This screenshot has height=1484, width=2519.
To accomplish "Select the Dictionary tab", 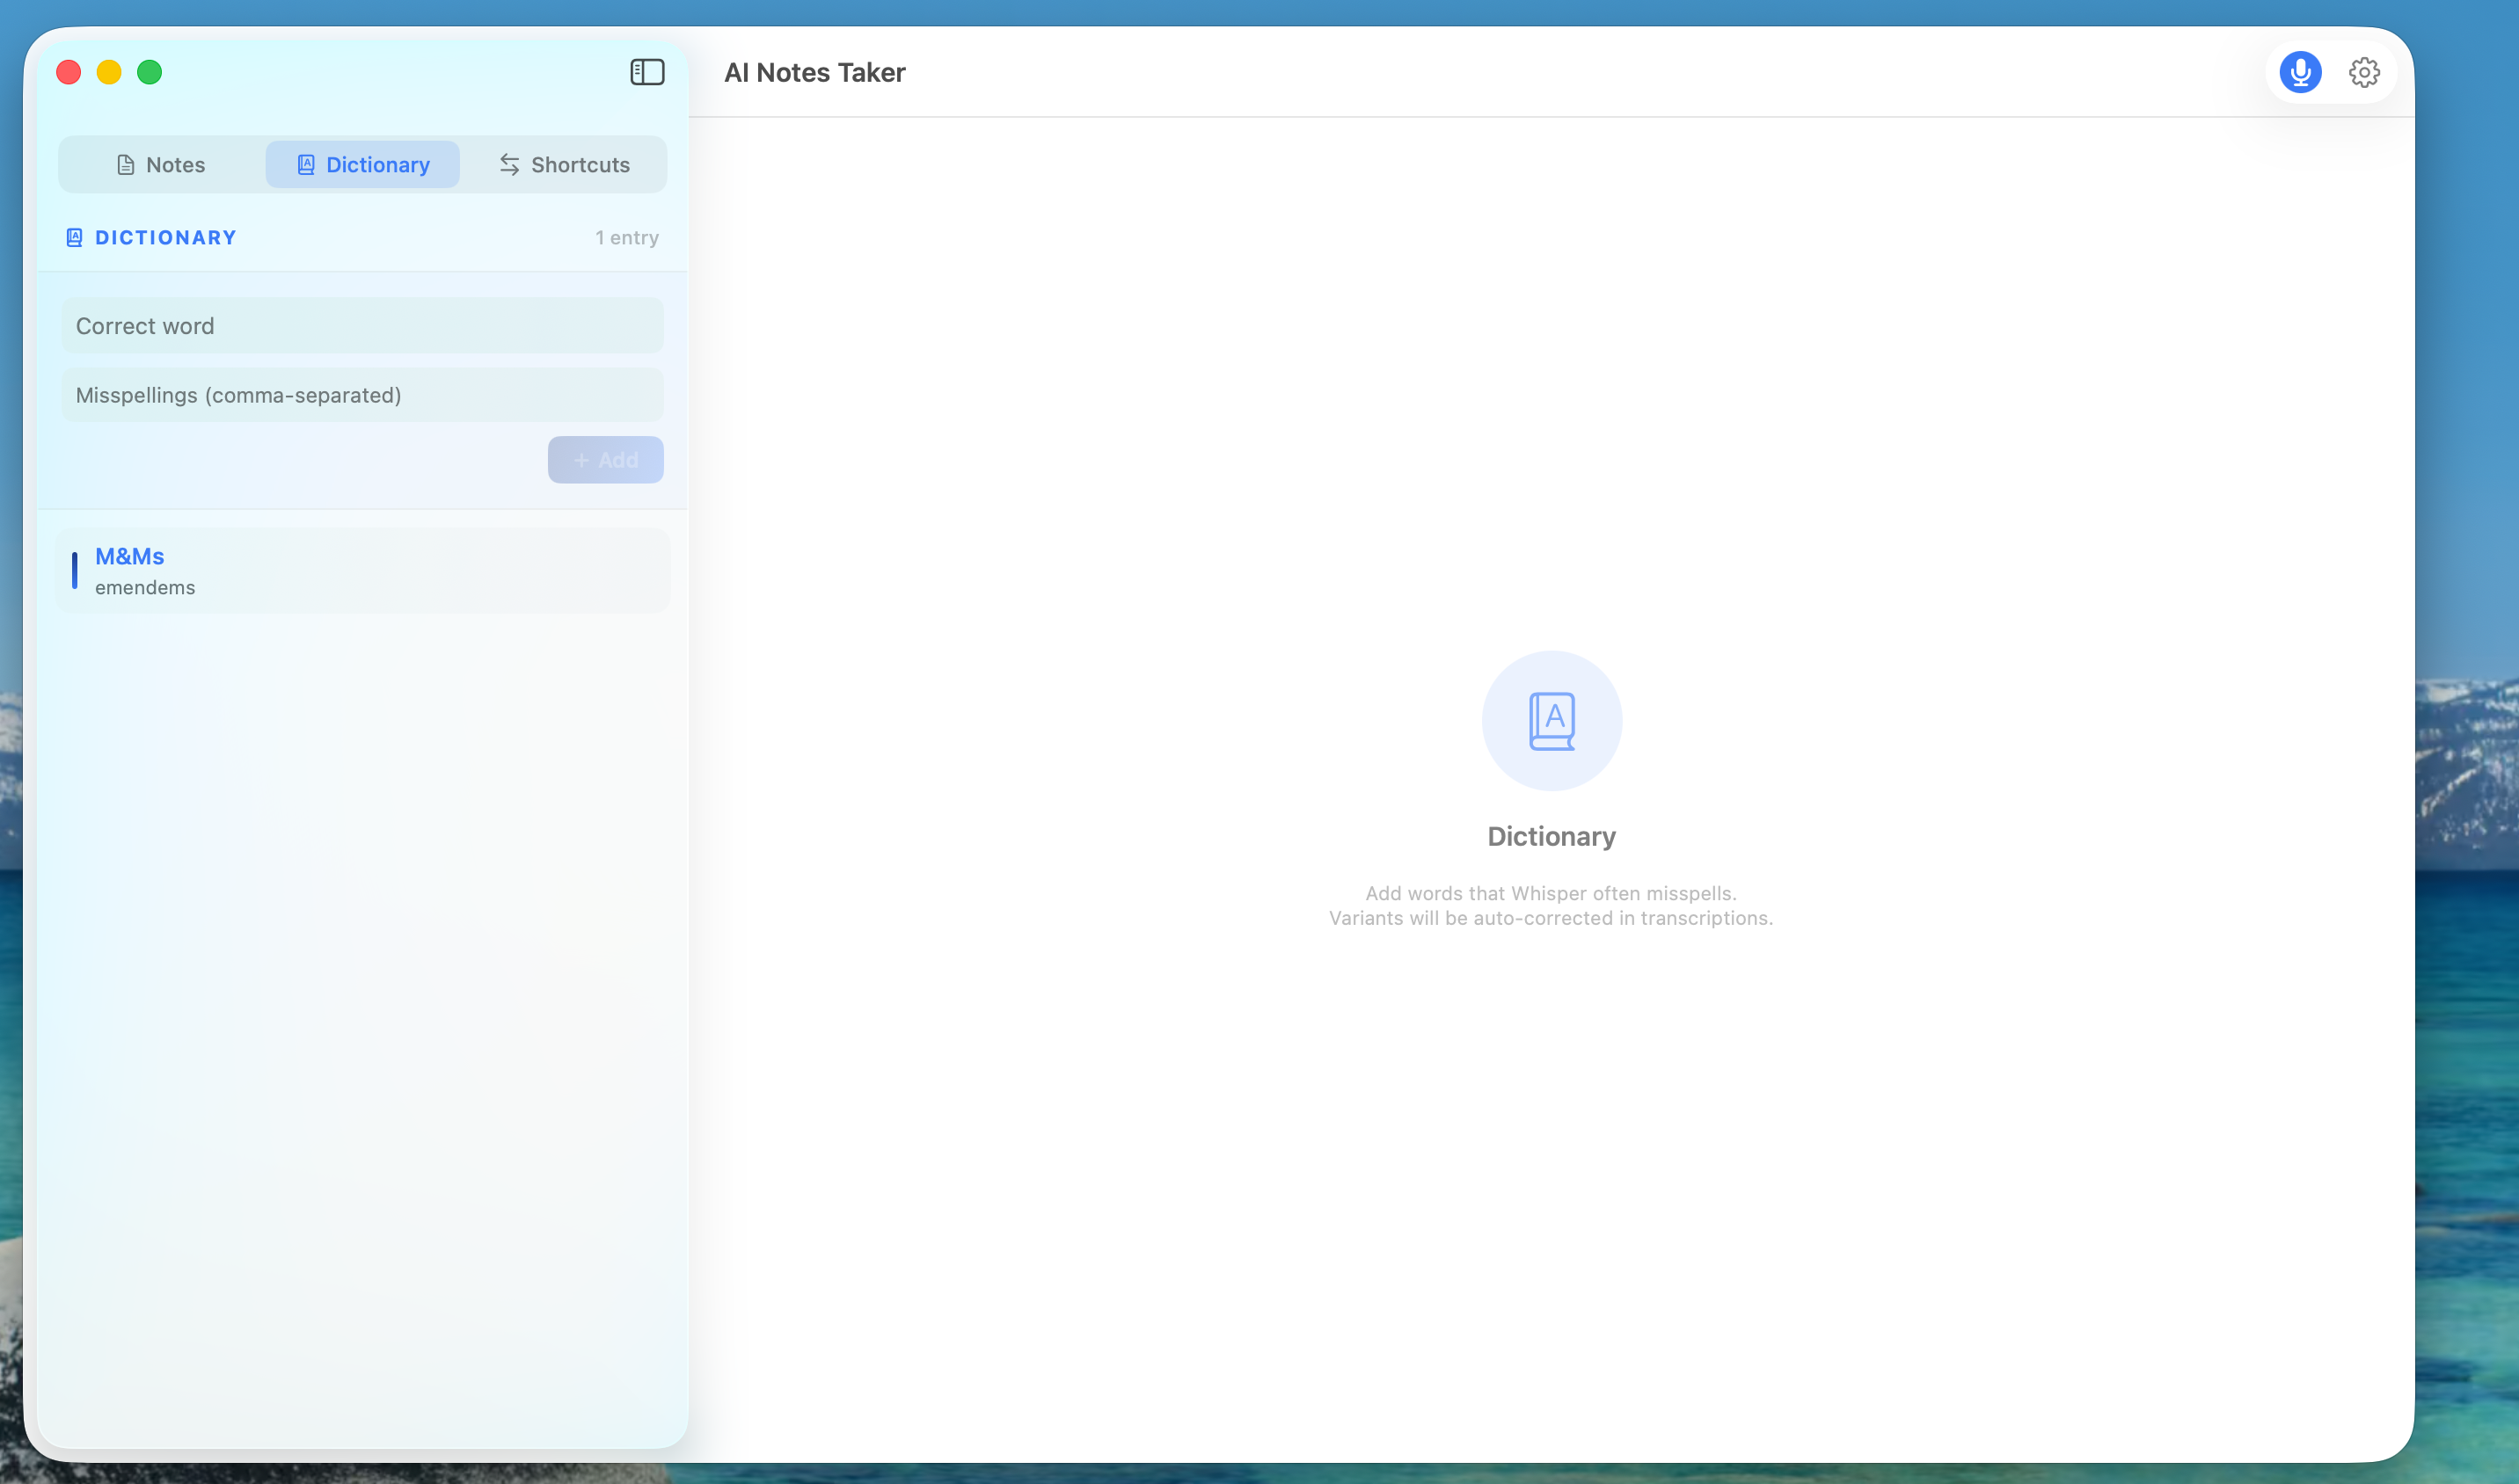I will tap(363, 165).
